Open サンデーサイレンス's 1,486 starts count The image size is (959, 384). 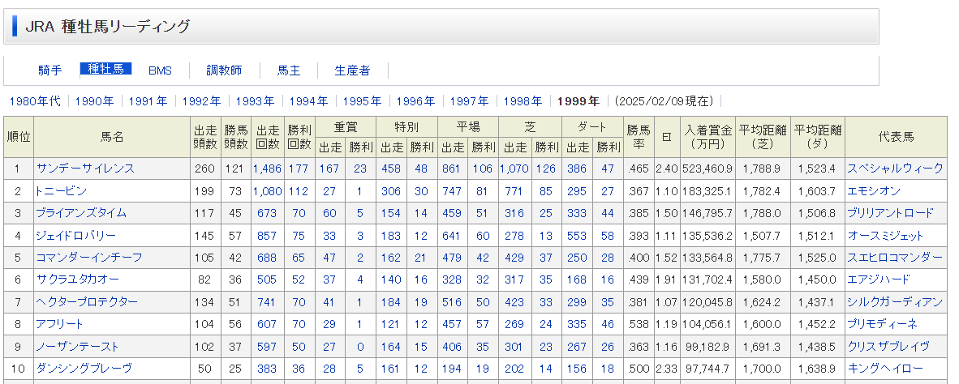267,169
